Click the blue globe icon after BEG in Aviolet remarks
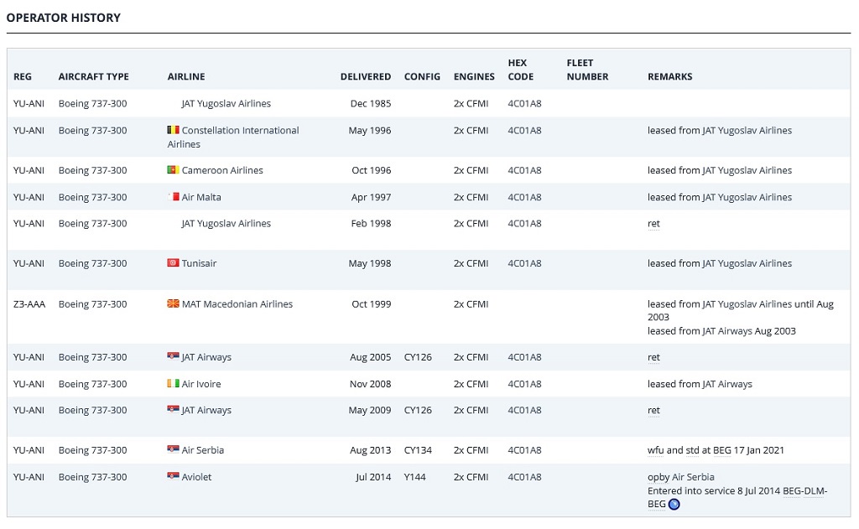Screen dimensions: 859x529 pos(674,505)
